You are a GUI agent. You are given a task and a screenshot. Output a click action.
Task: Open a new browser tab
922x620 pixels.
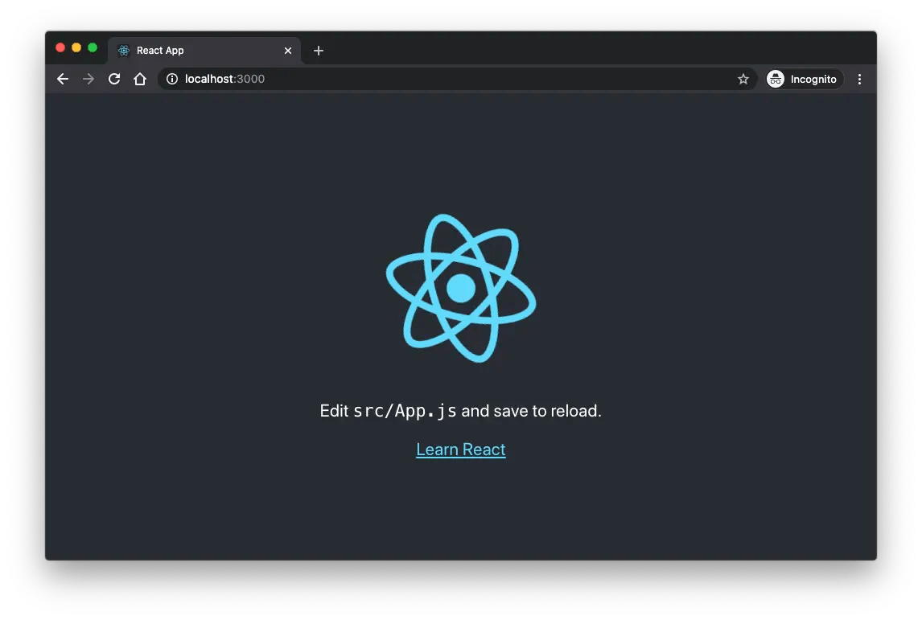(318, 50)
